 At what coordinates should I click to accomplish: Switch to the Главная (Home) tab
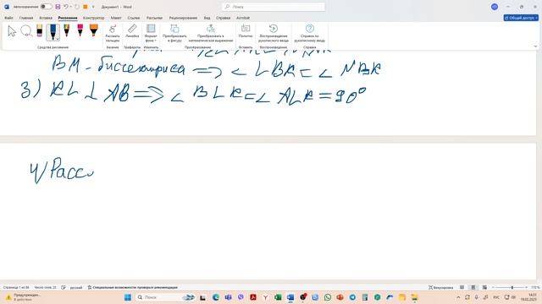pos(26,18)
